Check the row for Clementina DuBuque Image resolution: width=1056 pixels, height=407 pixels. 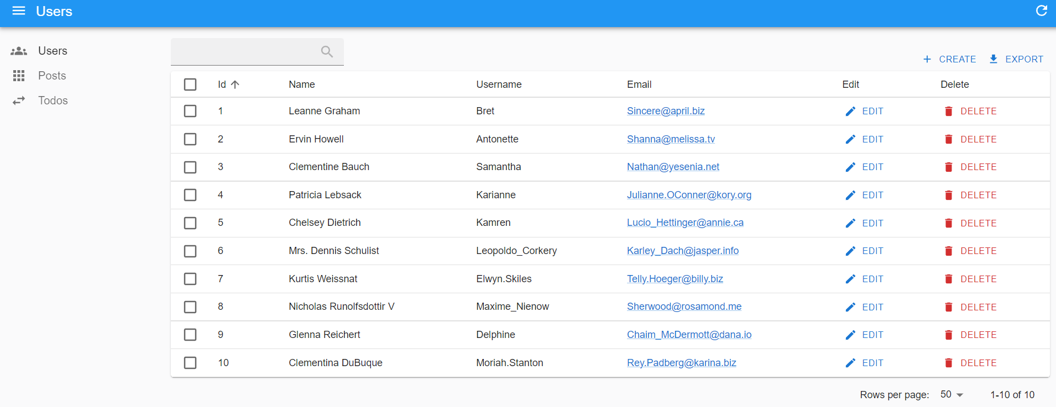tap(190, 363)
